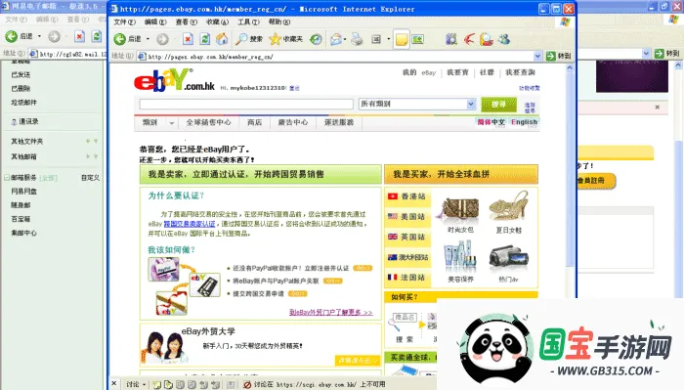Image resolution: width=684 pixels, height=390 pixels.
Task: Click 我是卖家 seller verification banner
Action: (x=261, y=174)
